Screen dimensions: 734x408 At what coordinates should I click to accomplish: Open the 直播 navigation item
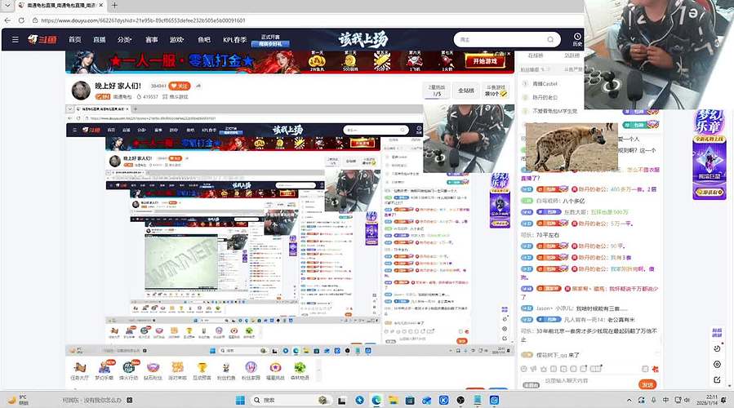click(100, 40)
